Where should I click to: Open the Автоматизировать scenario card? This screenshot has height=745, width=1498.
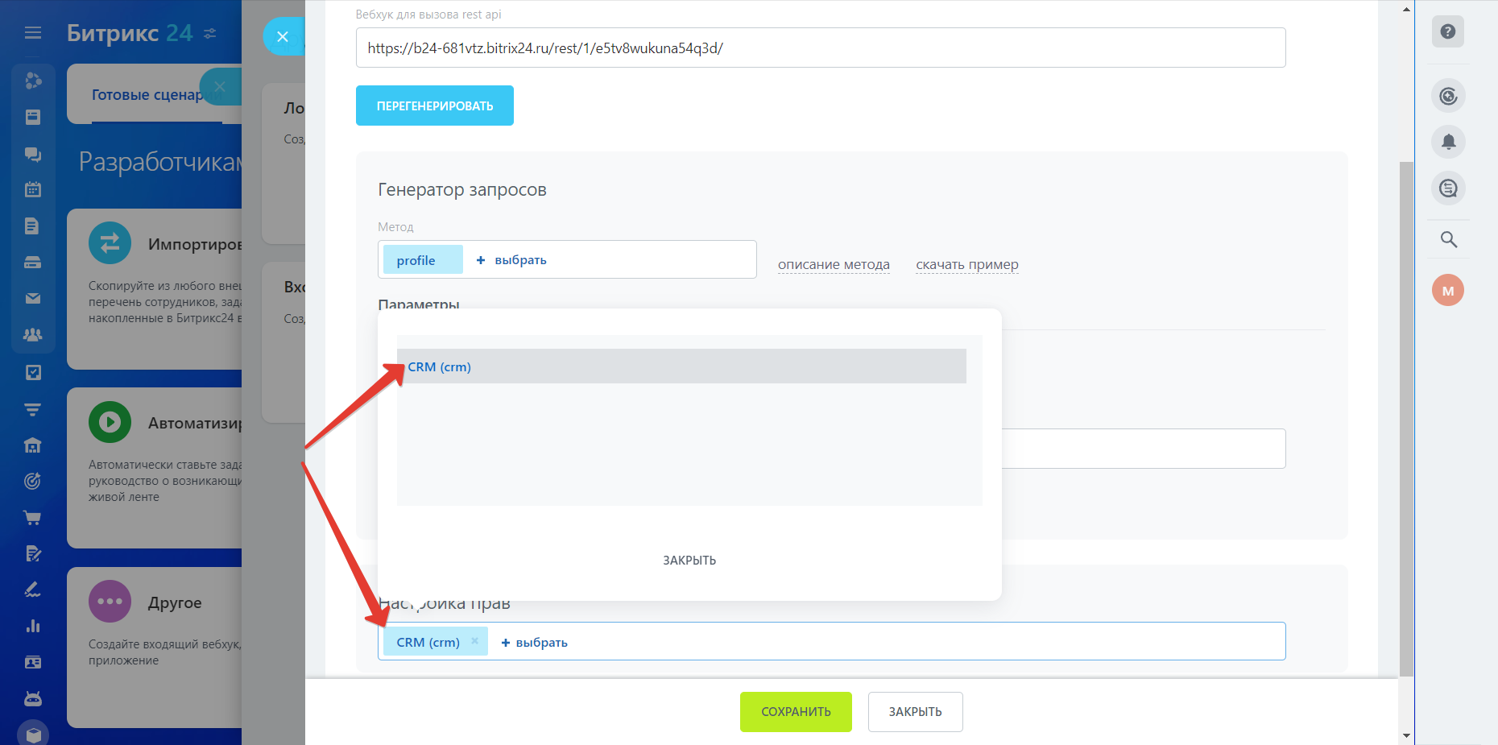pyautogui.click(x=155, y=468)
